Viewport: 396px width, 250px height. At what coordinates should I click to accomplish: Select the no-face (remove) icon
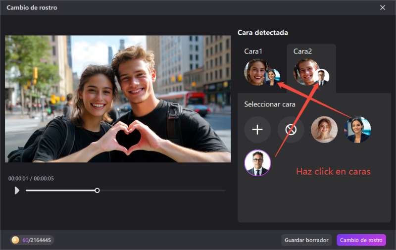291,130
